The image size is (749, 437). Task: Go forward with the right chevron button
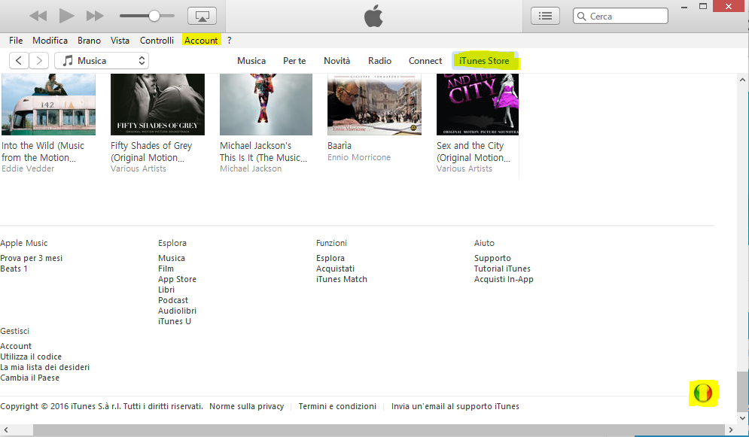[39, 61]
